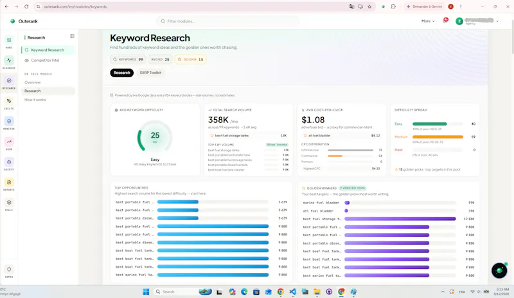Open Microsoft Edge from the taskbar

coord(244,292)
